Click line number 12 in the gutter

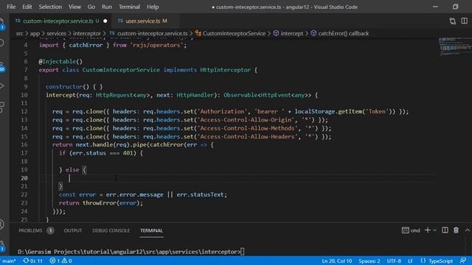(x=24, y=111)
